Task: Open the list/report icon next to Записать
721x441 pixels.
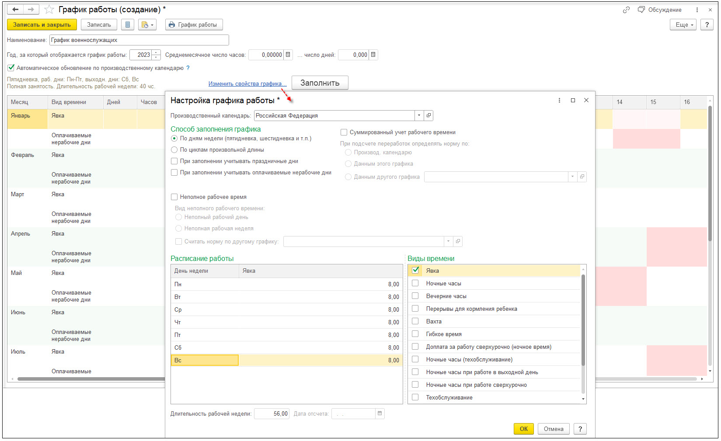Action: (127, 25)
